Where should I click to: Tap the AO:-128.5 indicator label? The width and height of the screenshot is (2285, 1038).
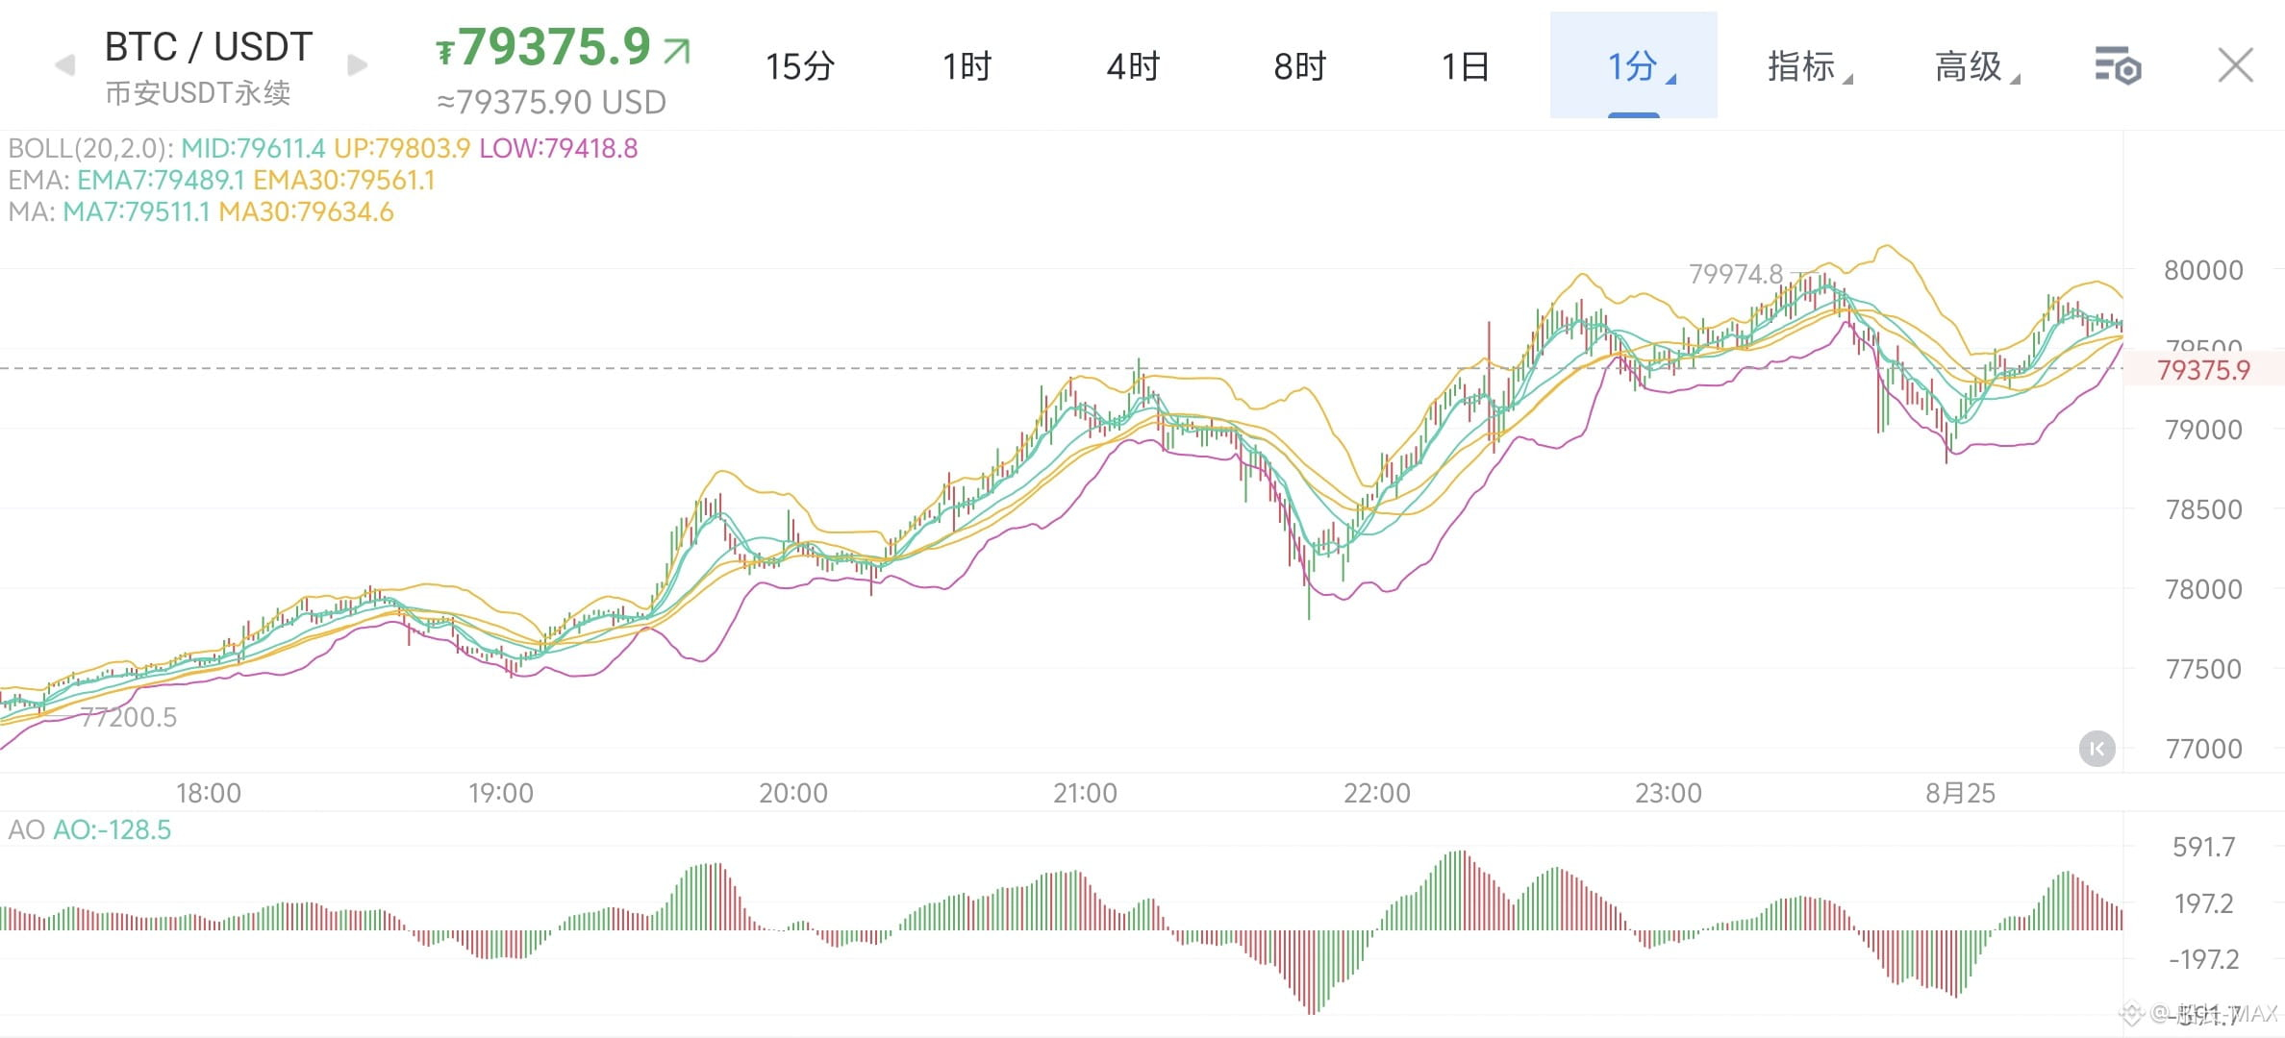[x=112, y=829]
